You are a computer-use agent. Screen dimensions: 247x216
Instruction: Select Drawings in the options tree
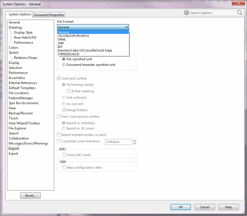(x=16, y=27)
